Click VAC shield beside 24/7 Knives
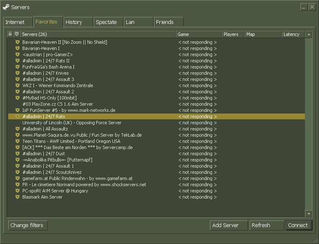319x244 pixels. pos(17,73)
